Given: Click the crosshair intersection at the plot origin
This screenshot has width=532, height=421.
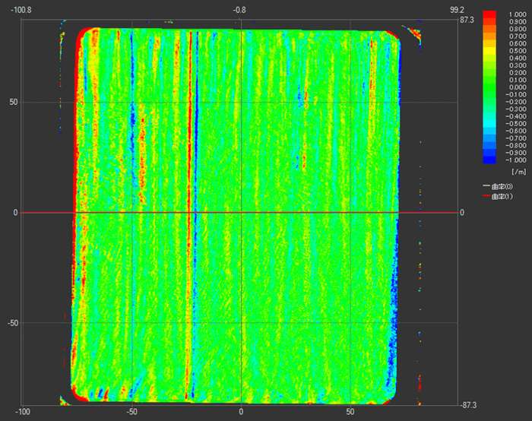Looking at the screenshot, I should (x=241, y=212).
